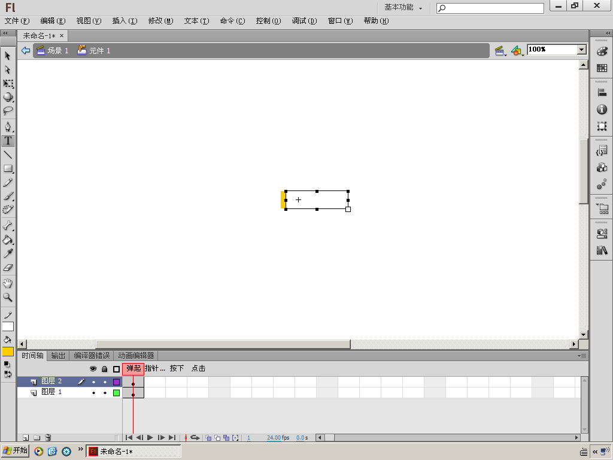Select the Lasso tool
Image resolution: width=613 pixels, height=460 pixels.
click(8, 111)
